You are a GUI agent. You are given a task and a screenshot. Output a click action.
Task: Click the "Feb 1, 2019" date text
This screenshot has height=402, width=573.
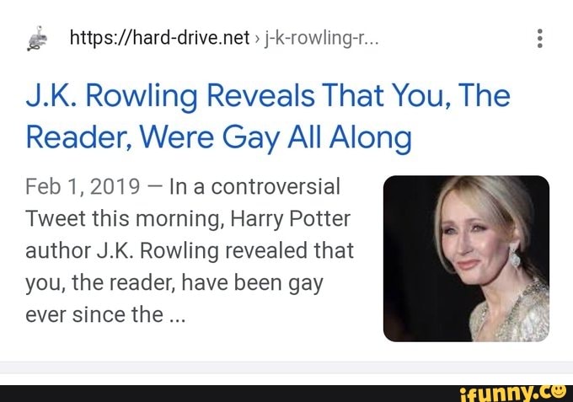coord(83,186)
